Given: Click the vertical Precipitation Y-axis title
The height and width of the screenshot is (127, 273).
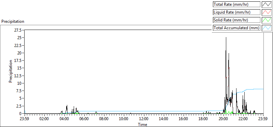Looking at the screenshot, I should (x=11, y=71).
